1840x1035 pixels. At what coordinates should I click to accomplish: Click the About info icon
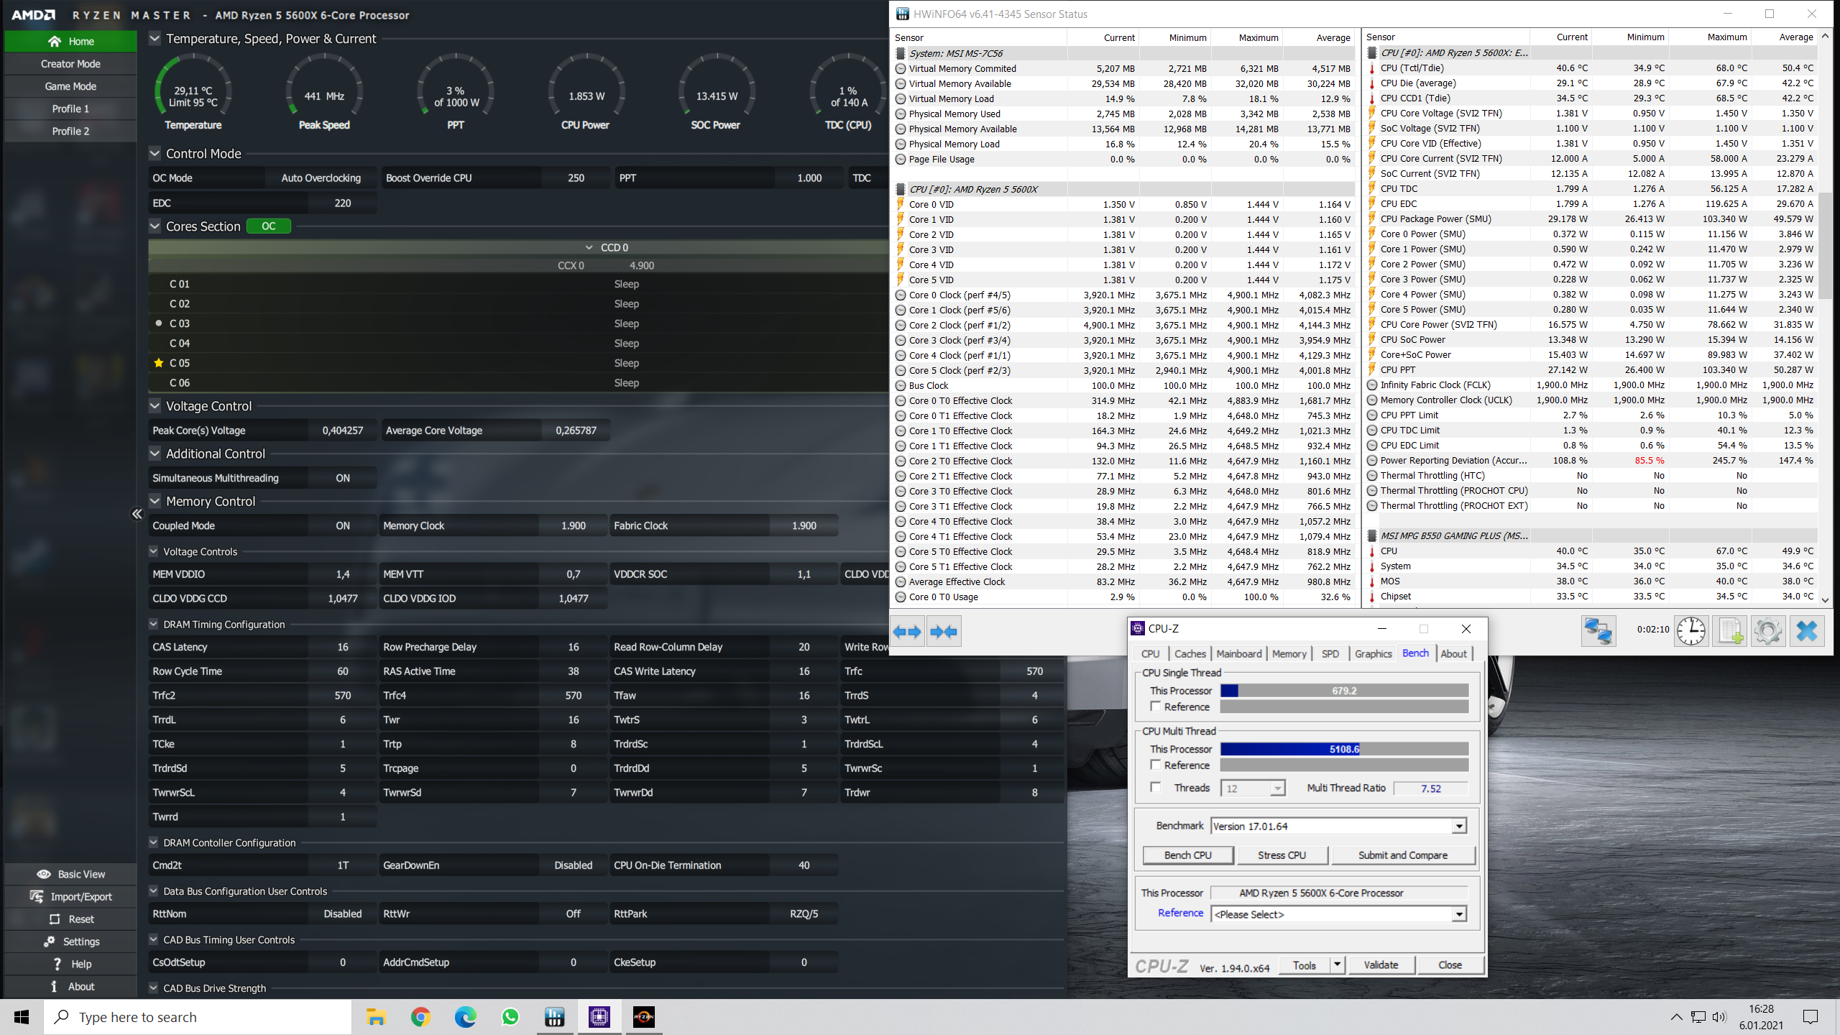point(54,986)
